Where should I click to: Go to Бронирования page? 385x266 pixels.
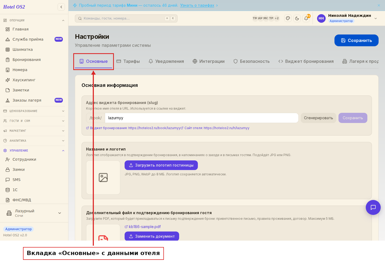34,60
